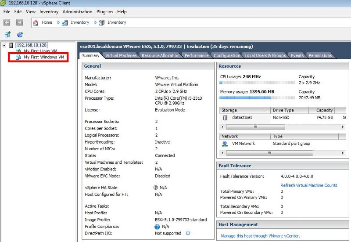Click the New Resource Pool toolbar icon
The width and height of the screenshot is (351, 242).
pyautogui.click(x=20, y=35)
